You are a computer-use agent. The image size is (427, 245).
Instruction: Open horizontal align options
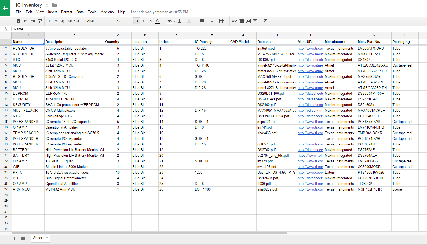pos(204,21)
